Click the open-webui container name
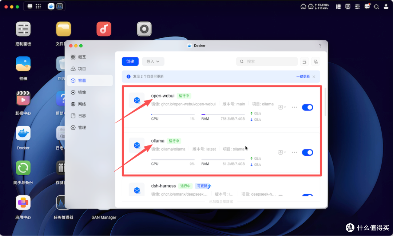The image size is (393, 236). [163, 96]
